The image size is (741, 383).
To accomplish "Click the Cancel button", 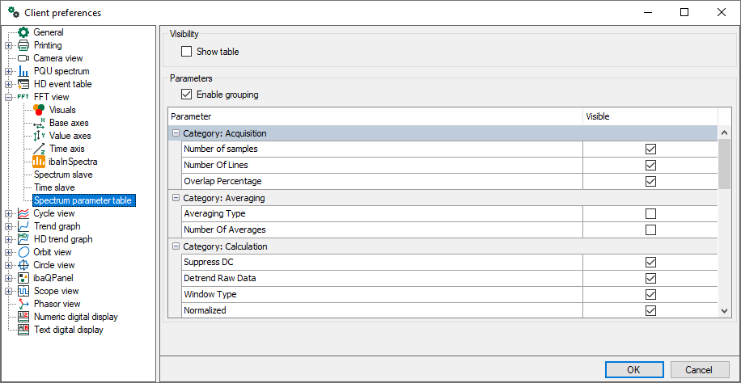I will [699, 369].
